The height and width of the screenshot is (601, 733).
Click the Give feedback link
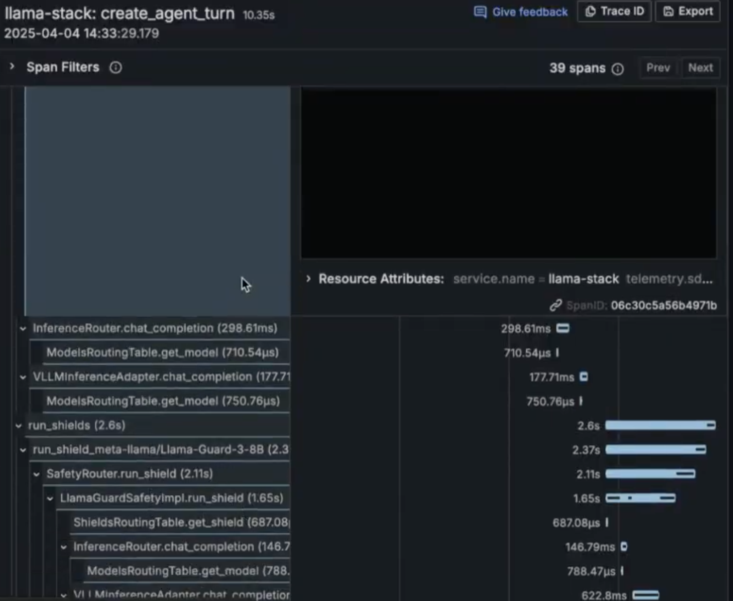[520, 12]
